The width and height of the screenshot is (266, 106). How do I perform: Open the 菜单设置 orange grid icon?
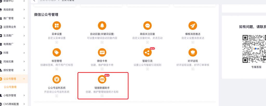(x=57, y=26)
